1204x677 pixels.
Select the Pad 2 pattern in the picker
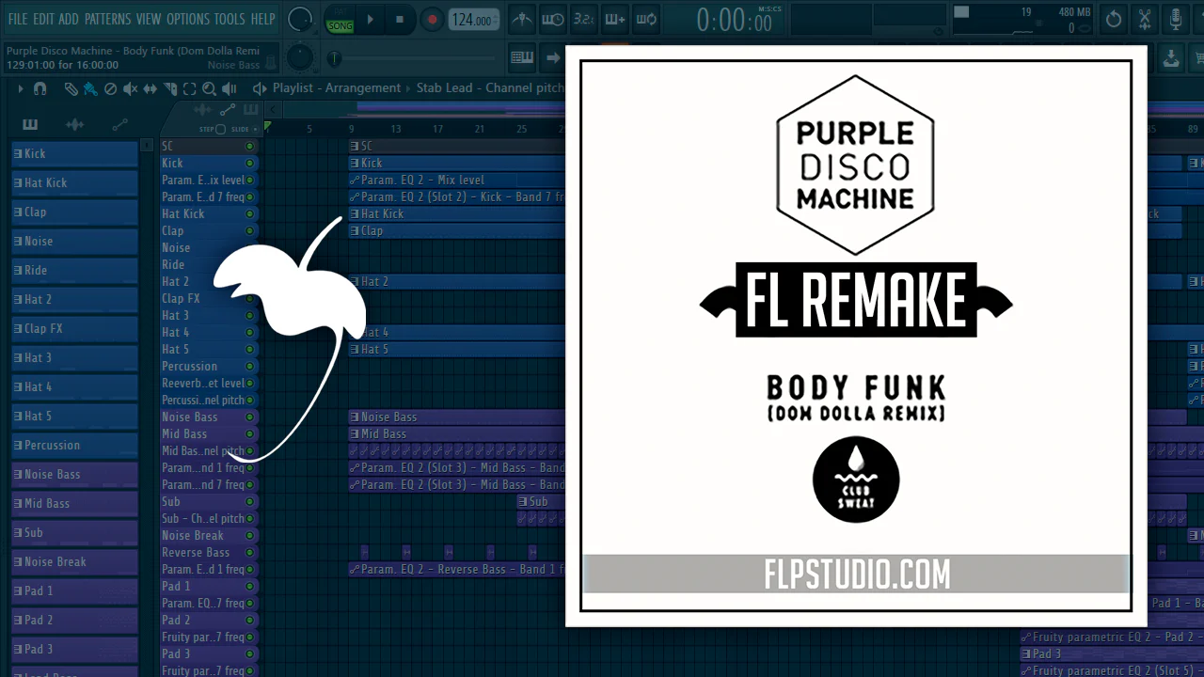point(74,620)
